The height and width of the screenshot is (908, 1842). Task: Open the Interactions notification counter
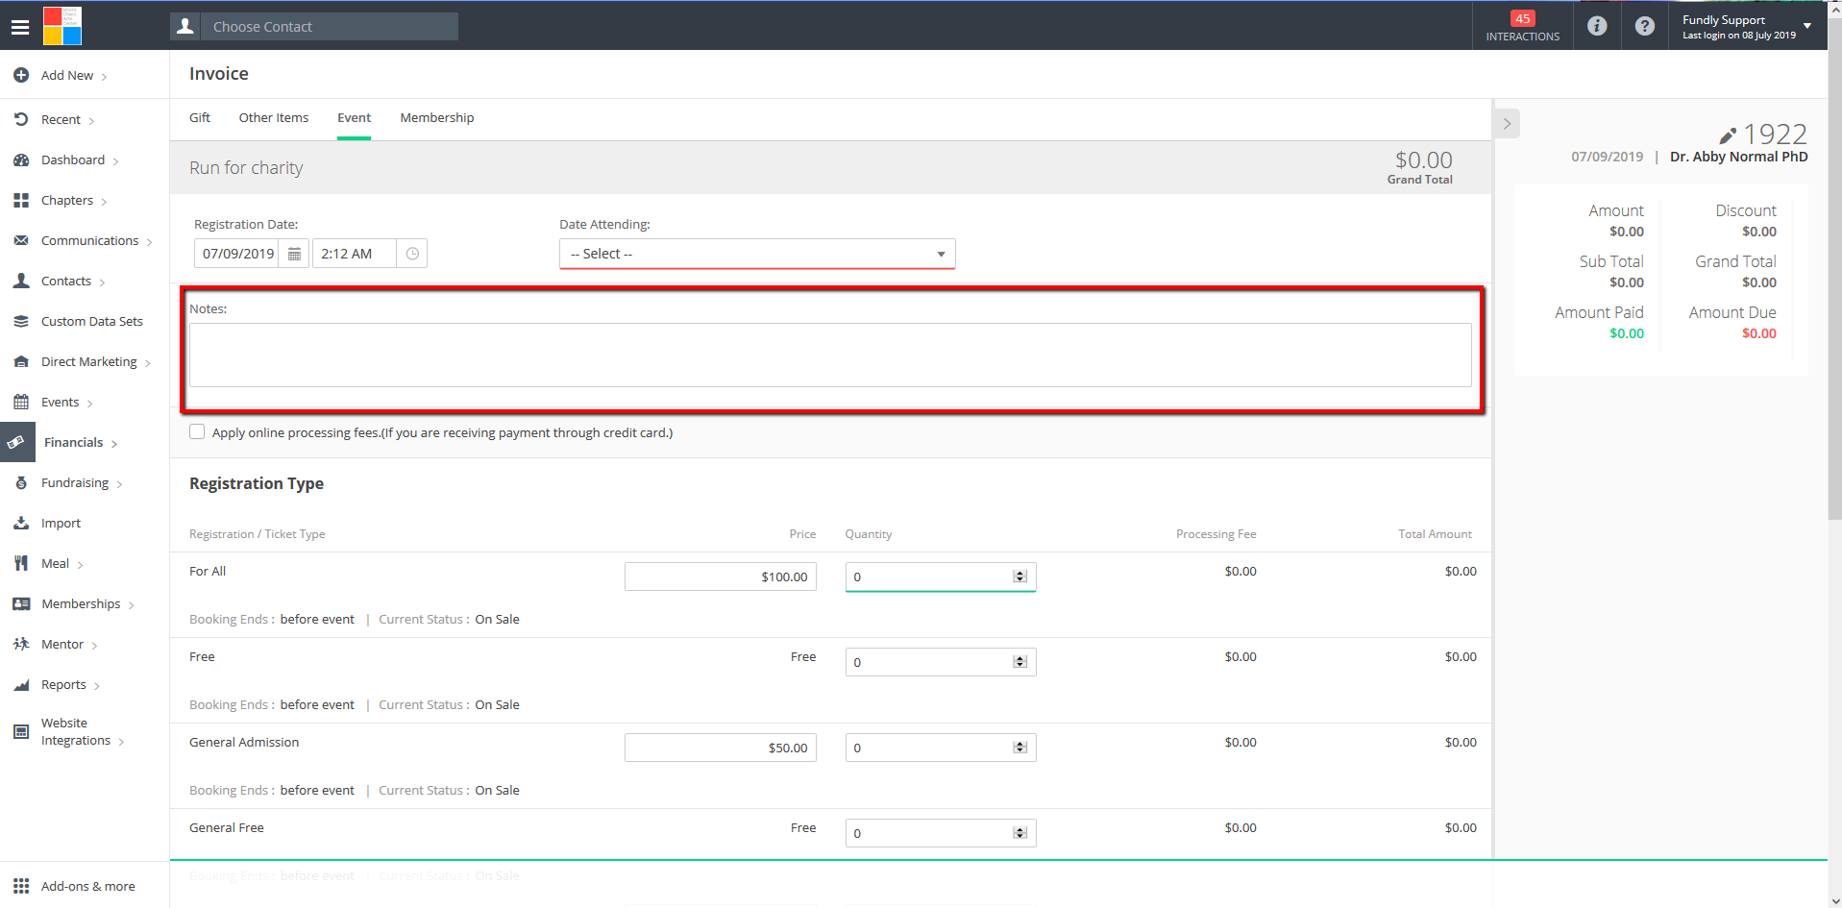pos(1523,26)
